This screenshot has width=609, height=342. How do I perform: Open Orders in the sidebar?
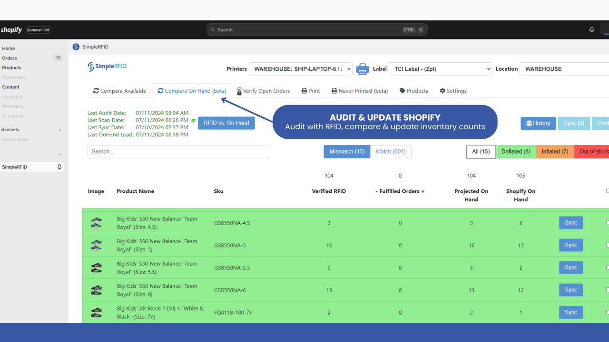(10, 58)
